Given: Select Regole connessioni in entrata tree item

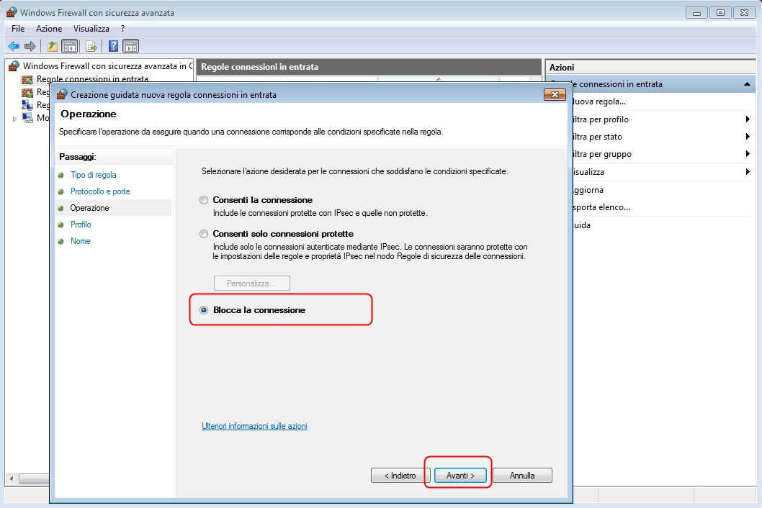Looking at the screenshot, I should pos(92,78).
